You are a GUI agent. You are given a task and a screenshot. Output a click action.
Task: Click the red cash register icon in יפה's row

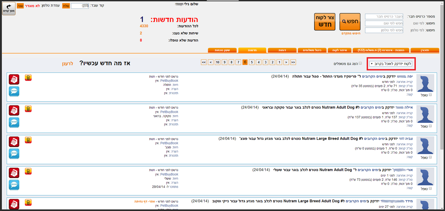coord(14,79)
